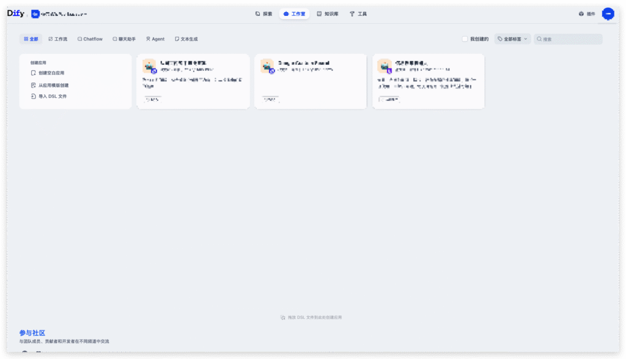Filter apps by 工作流 (Workflow) tab
This screenshot has width=626, height=359.
[57, 39]
